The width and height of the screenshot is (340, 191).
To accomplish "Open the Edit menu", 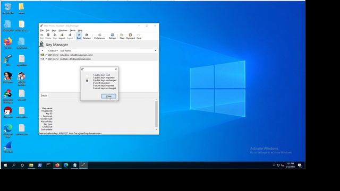I will [47, 31].
